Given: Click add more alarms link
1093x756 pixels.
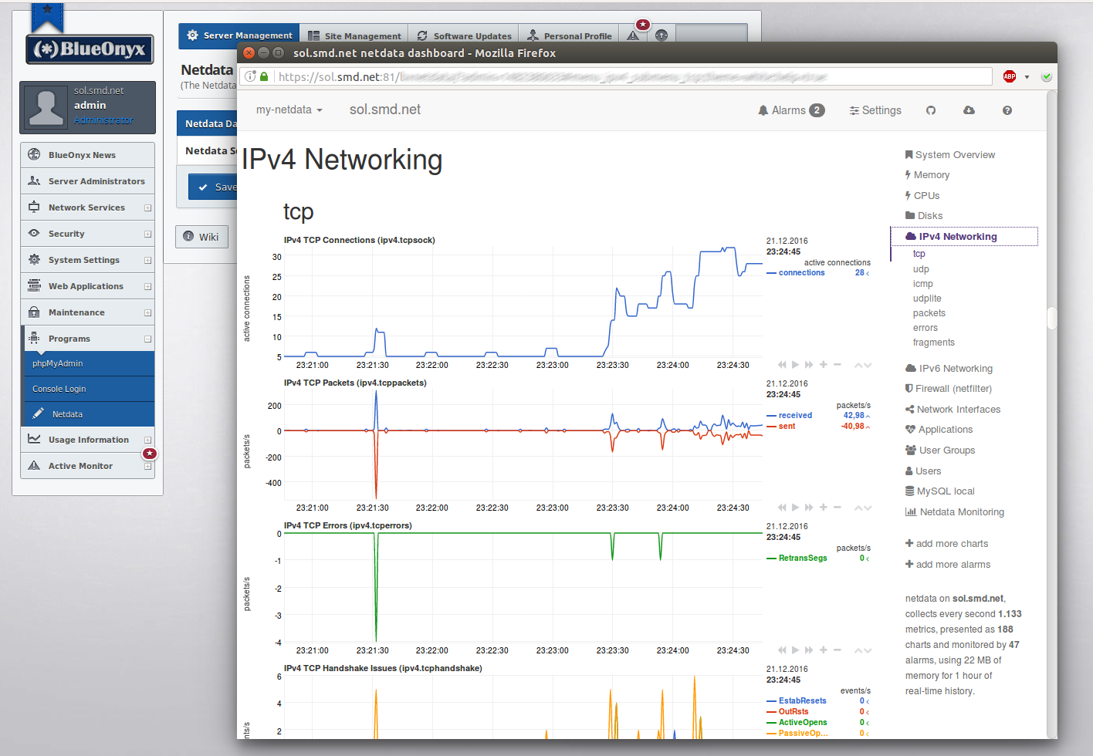Looking at the screenshot, I should coord(948,565).
